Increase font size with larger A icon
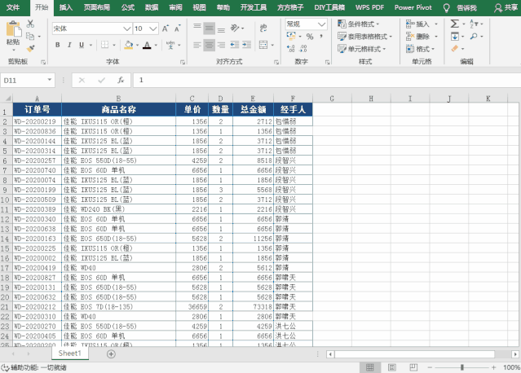The image size is (521, 373). point(166,29)
